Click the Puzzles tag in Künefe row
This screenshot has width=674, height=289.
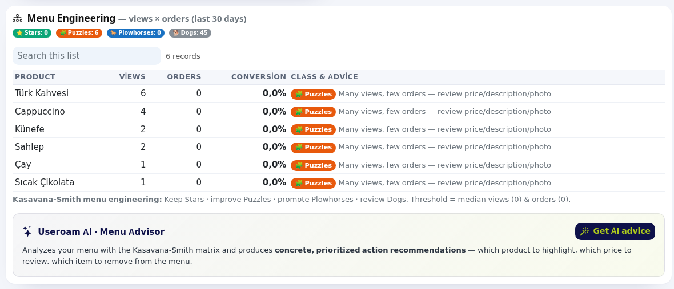314,129
